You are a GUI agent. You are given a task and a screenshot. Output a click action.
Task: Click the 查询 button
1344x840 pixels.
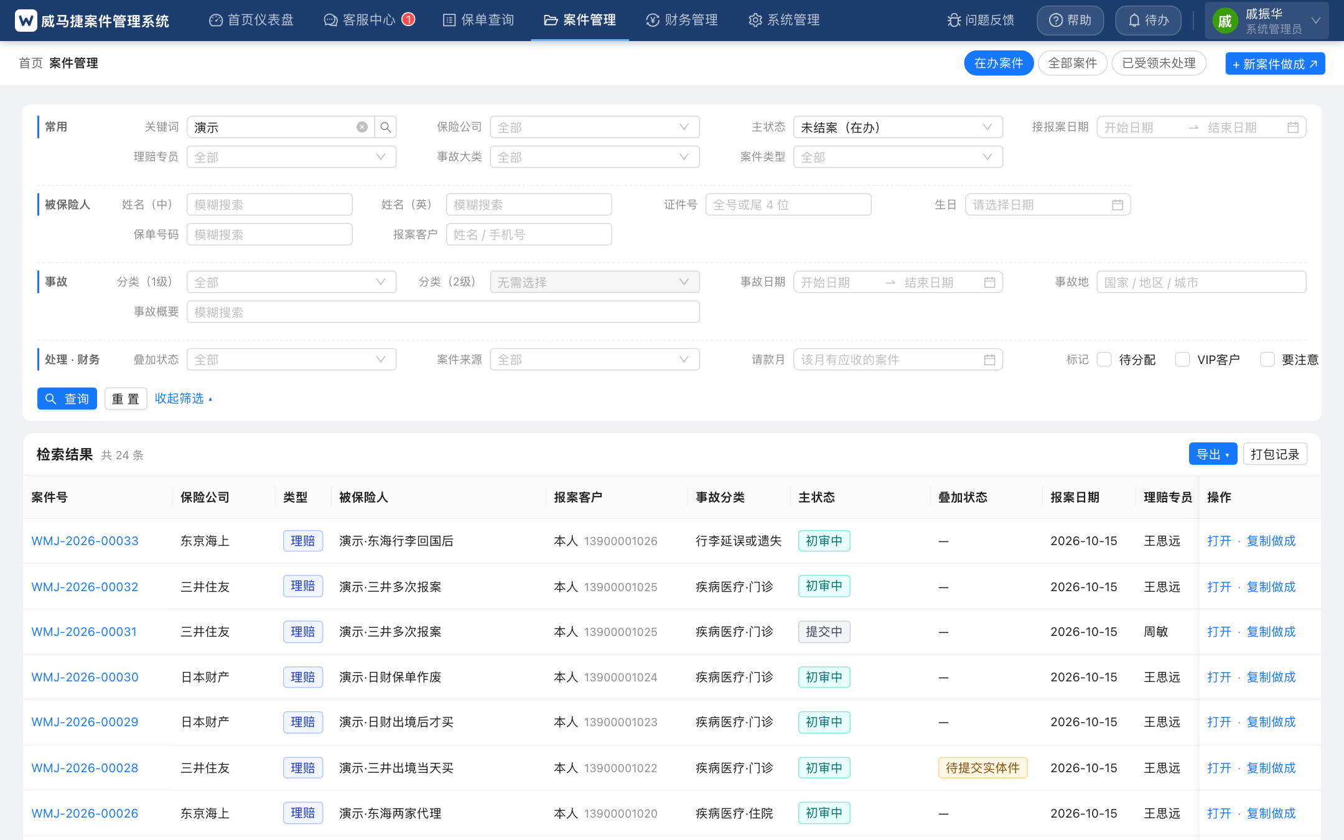pyautogui.click(x=67, y=399)
